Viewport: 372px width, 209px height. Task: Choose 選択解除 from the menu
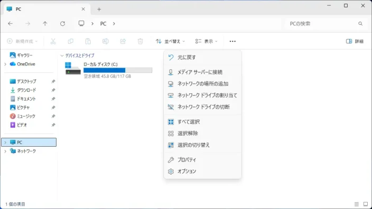pyautogui.click(x=202, y=134)
